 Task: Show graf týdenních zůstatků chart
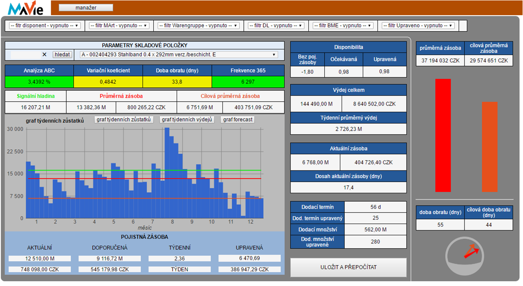tap(124, 119)
